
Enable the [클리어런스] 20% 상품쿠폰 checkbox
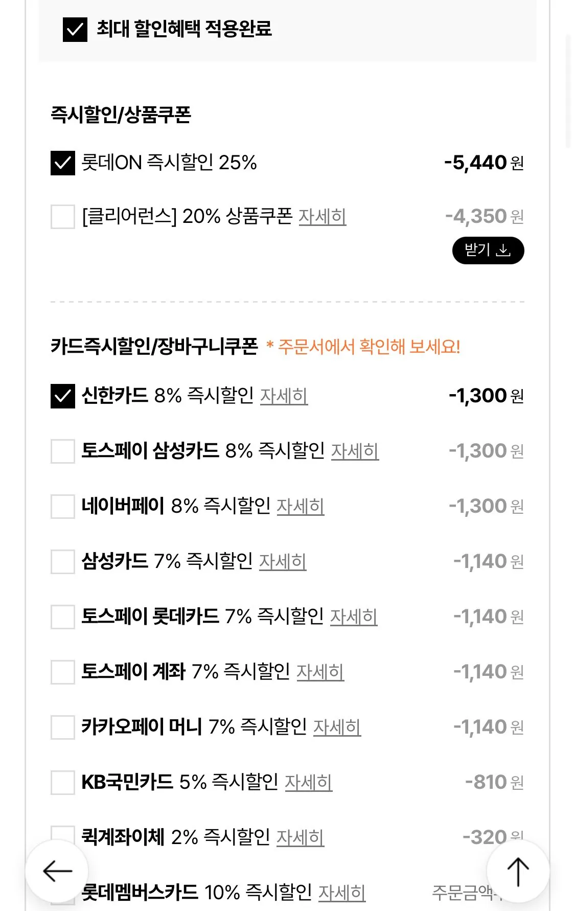click(x=62, y=216)
